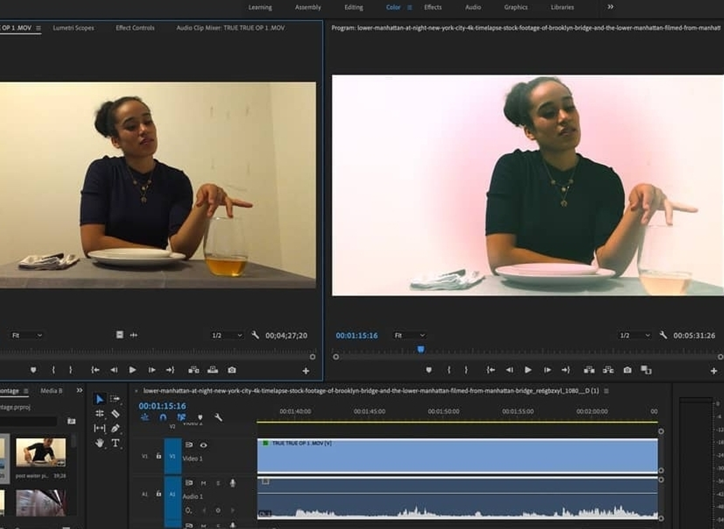Toggle V1 track lock
Screen dimensions: 724x529
point(158,456)
